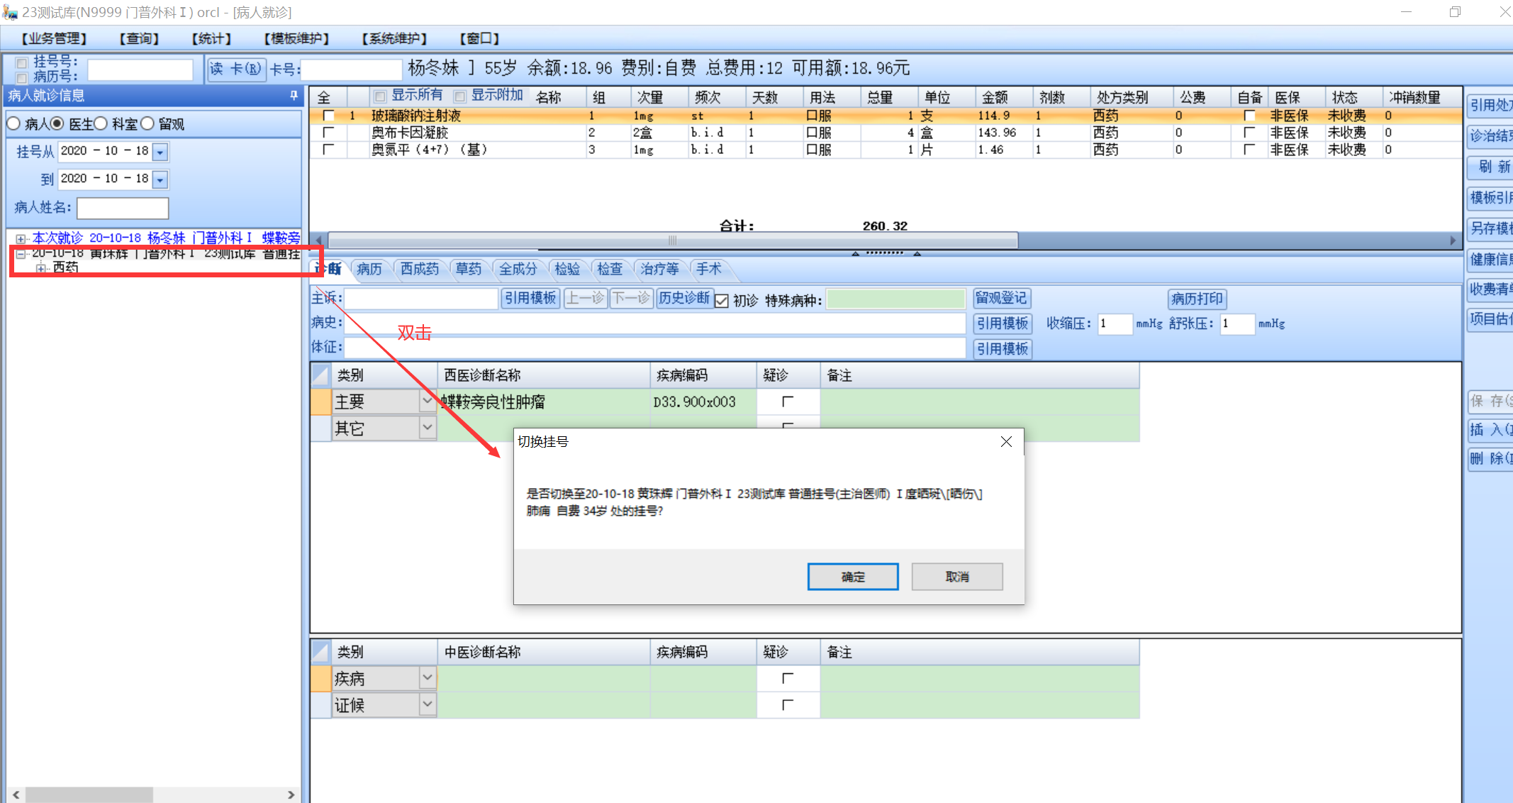
Task: Expand the 西药 tree node
Action: 41,267
